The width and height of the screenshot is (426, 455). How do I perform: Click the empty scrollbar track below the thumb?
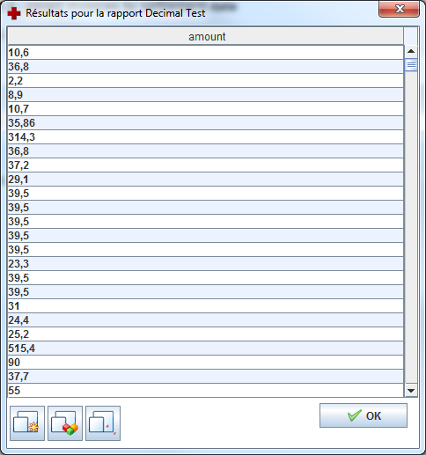[411, 227]
